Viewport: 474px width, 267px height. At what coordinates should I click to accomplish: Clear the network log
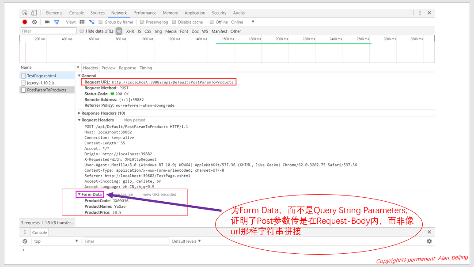pos(34,22)
